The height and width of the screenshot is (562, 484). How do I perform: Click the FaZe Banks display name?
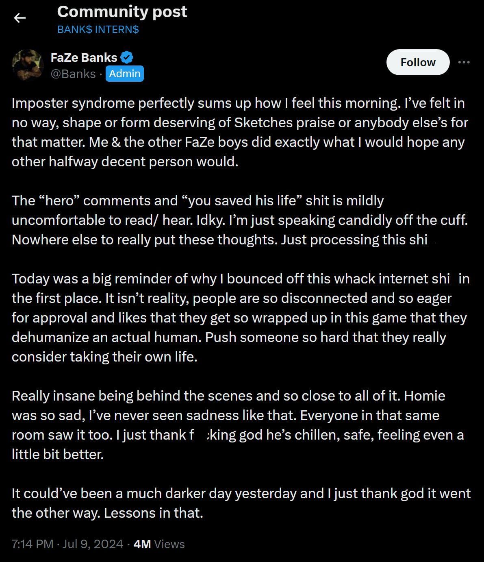click(83, 57)
